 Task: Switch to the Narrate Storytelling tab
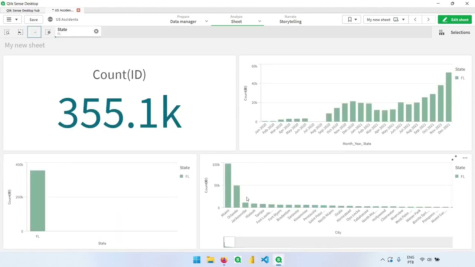[291, 19]
